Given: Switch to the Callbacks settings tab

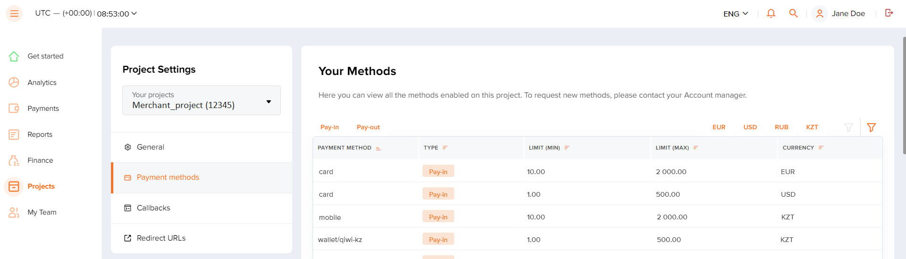Looking at the screenshot, I should coord(202,208).
